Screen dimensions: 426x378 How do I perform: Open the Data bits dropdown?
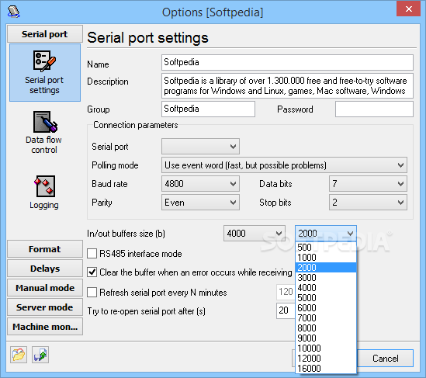coord(368,184)
